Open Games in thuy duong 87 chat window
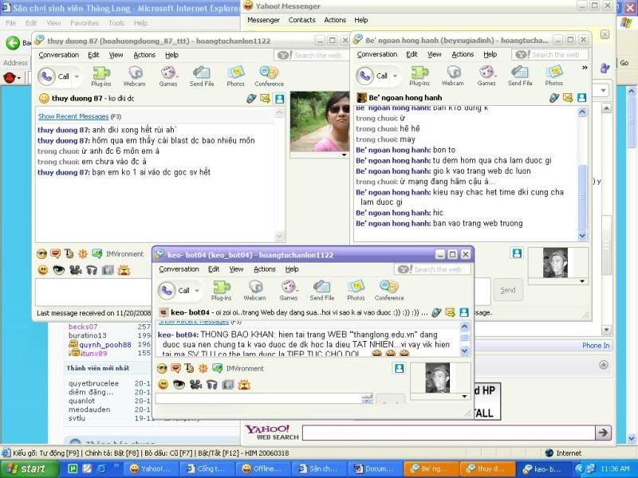This screenshot has width=638, height=478. 167,76
